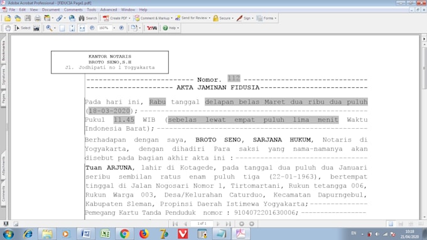This screenshot has width=427, height=240.
Task: Expand the Forms dropdown
Action: pyautogui.click(x=276, y=18)
